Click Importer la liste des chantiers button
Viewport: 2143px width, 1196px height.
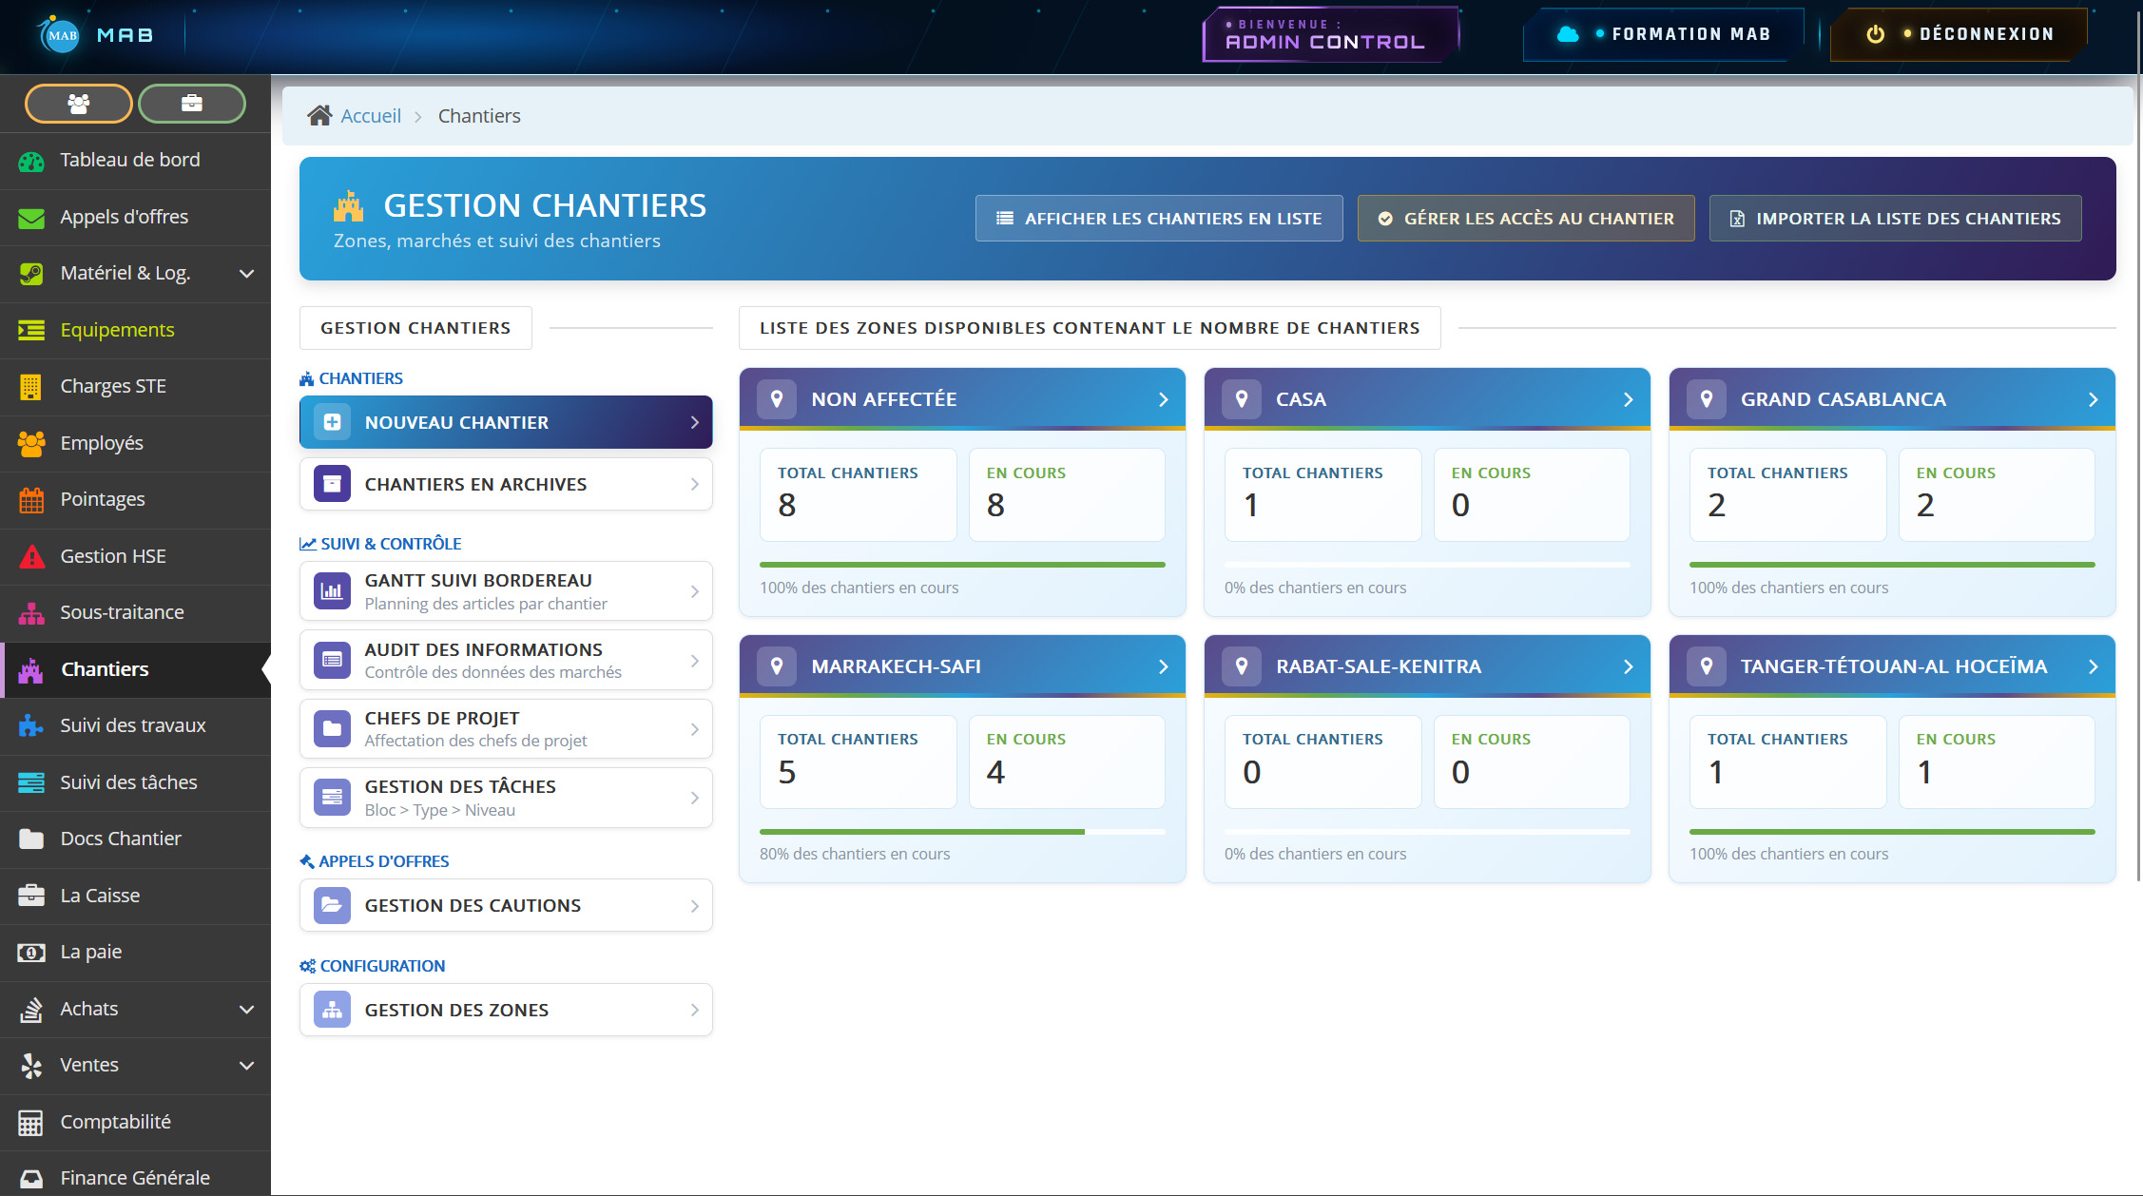tap(1895, 219)
